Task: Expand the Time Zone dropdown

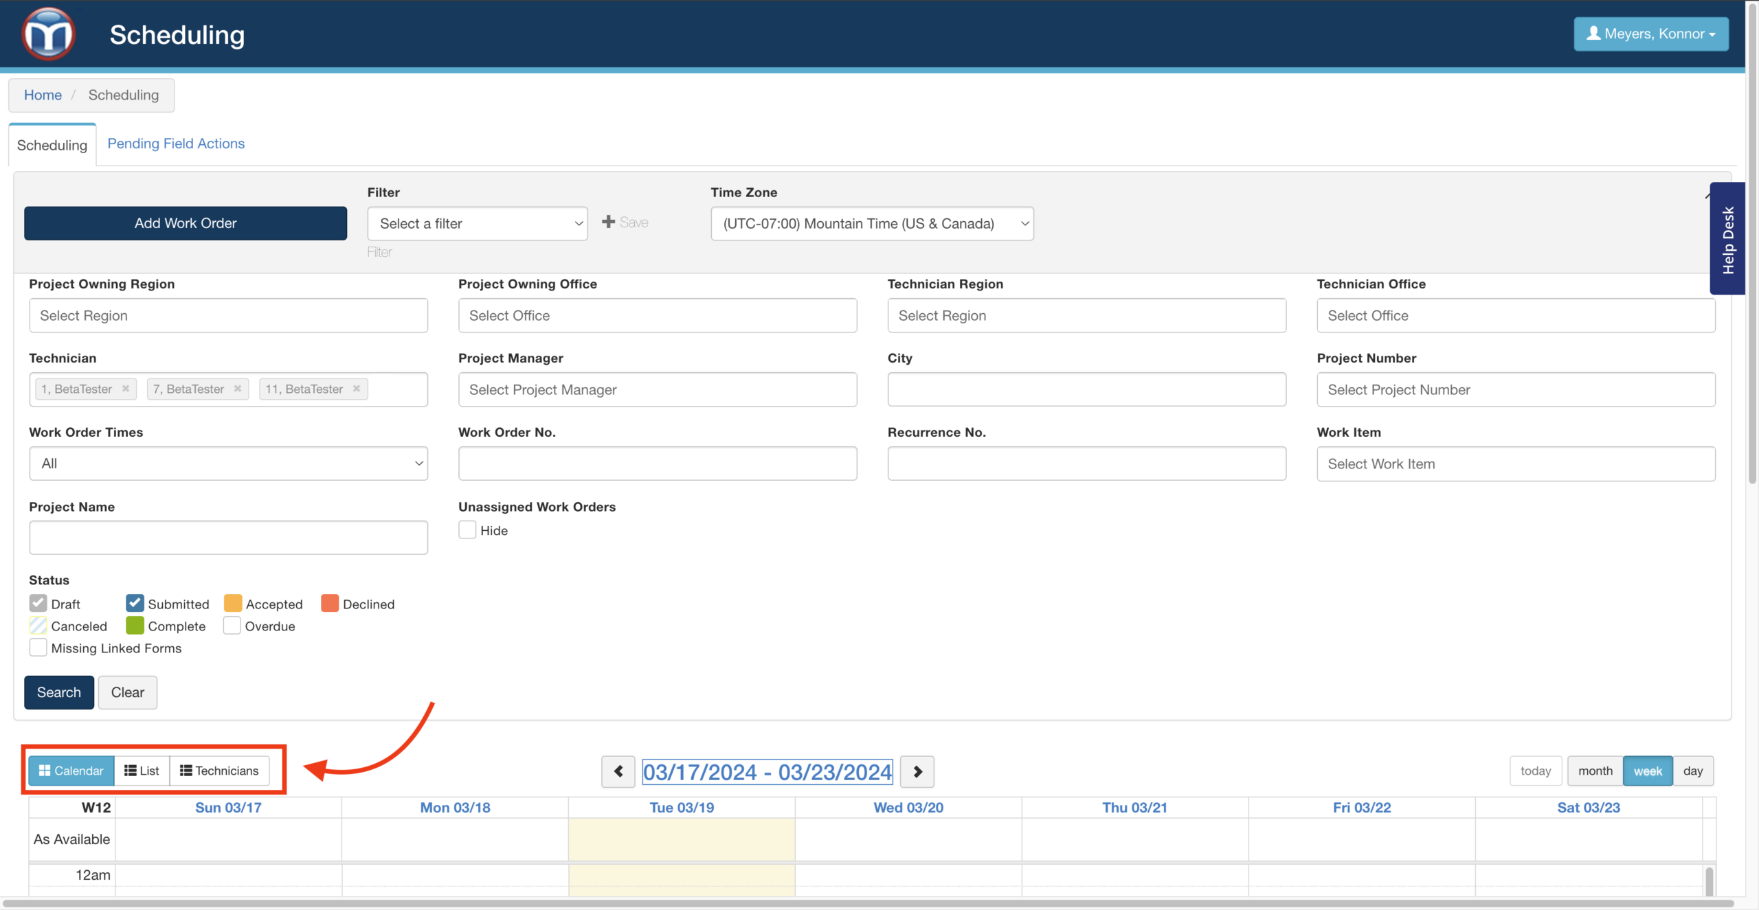Action: [872, 223]
